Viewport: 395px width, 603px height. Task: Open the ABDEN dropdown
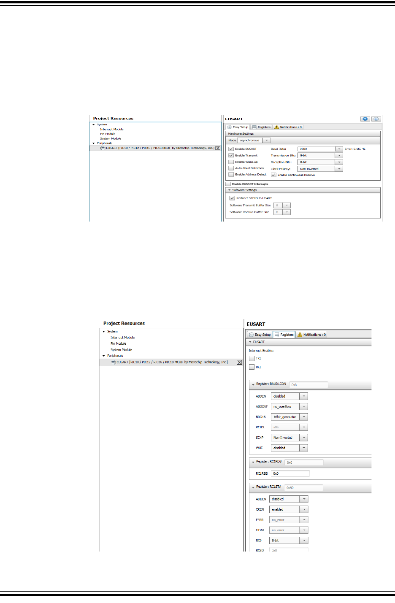304,396
